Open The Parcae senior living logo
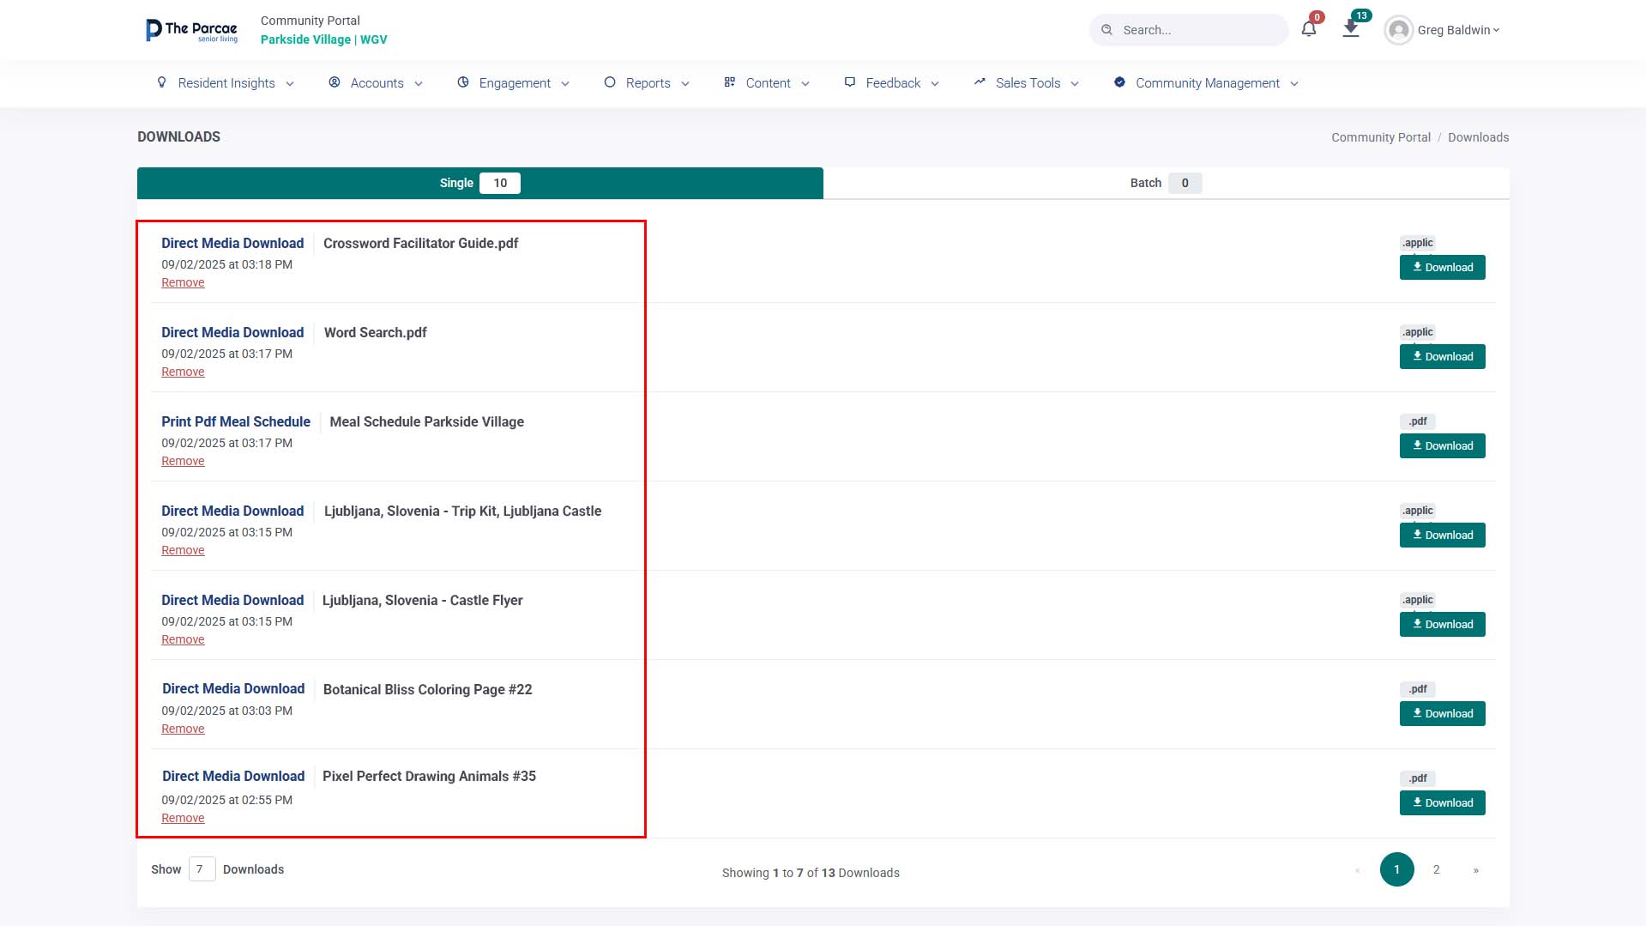Image resolution: width=1646 pixels, height=926 pixels. [x=192, y=30]
